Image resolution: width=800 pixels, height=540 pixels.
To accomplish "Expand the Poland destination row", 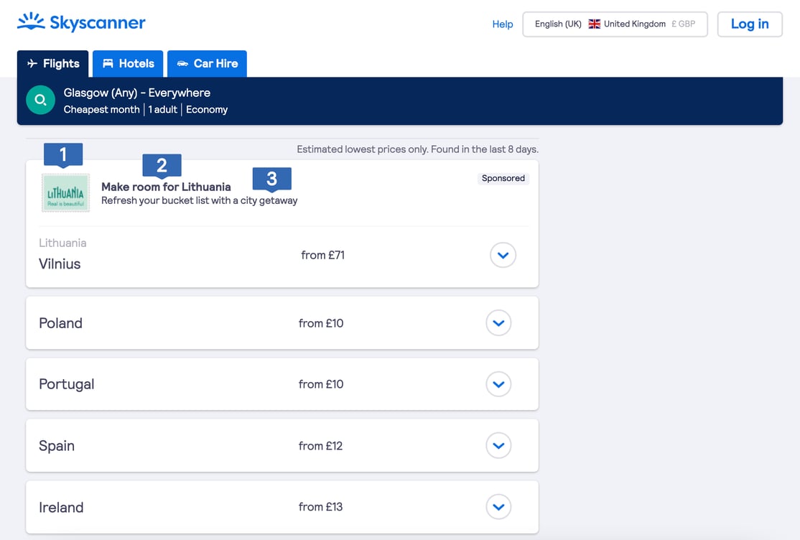I will click(498, 323).
